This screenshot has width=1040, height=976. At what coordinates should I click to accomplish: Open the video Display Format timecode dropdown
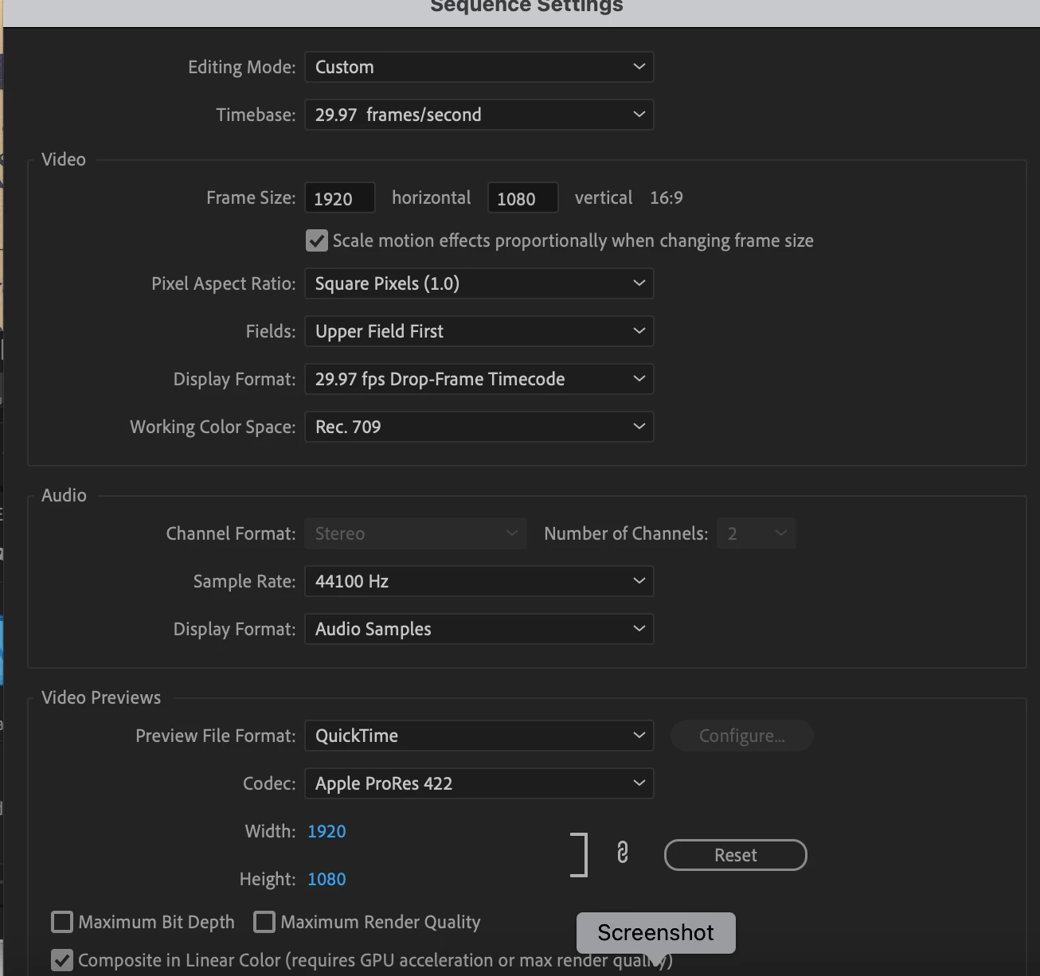[479, 379]
